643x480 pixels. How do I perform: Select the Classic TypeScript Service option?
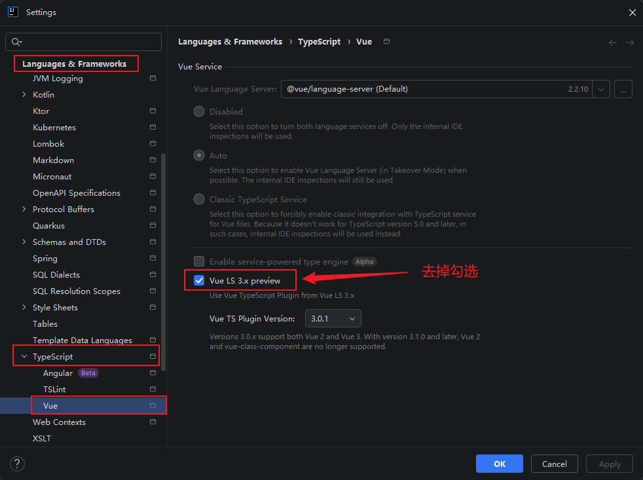(199, 200)
